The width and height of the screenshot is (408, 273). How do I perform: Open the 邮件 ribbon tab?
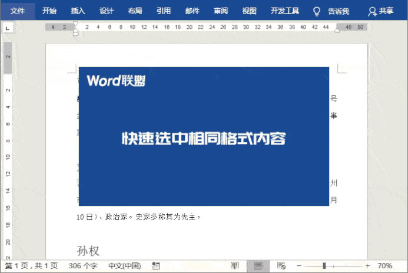193,11
